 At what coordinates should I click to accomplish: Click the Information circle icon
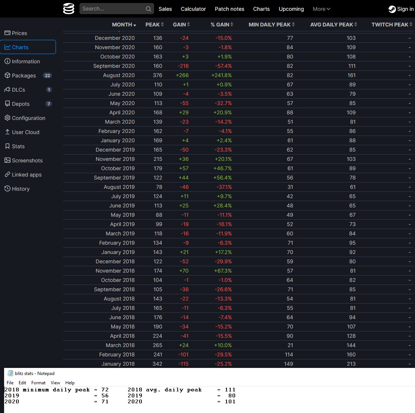(x=7, y=61)
